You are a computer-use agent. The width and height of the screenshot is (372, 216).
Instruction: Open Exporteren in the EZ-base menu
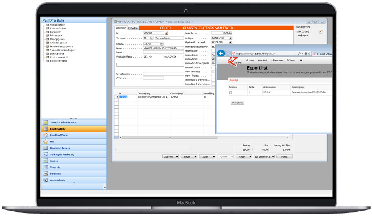tap(278, 60)
